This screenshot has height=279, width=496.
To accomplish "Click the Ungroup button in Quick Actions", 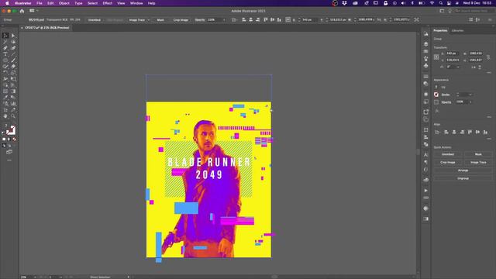I will [463, 178].
